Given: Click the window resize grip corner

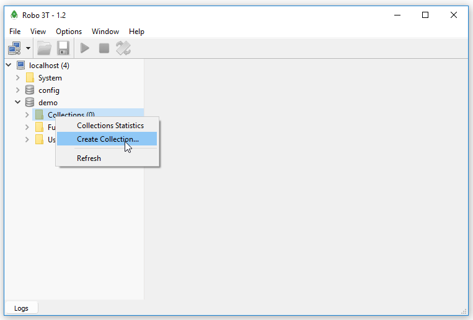Looking at the screenshot, I should (x=464, y=312).
